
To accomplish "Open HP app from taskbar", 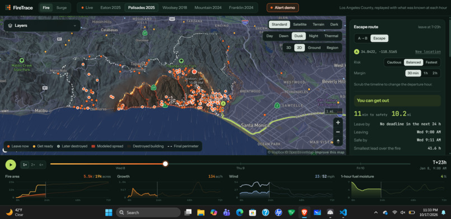I will (x=279, y=212).
